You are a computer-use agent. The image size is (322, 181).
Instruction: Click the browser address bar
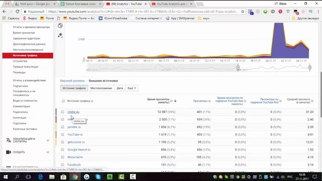[143, 12]
